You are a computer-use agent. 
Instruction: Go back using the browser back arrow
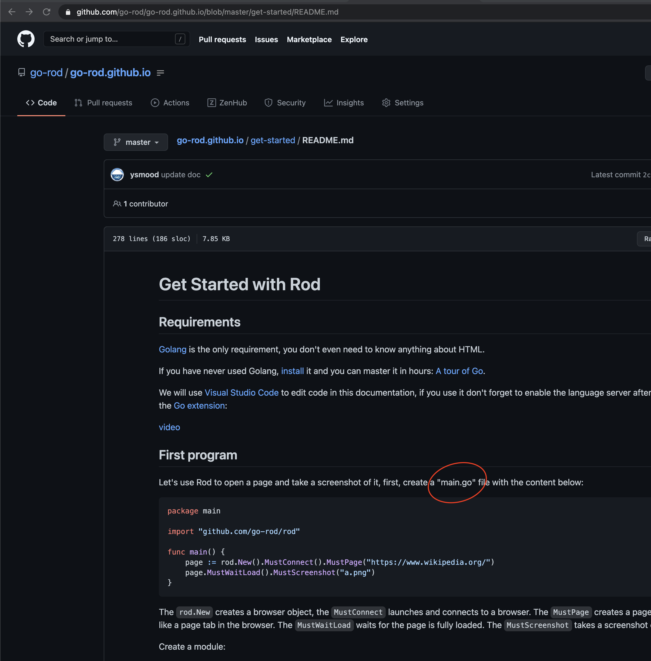[x=12, y=12]
